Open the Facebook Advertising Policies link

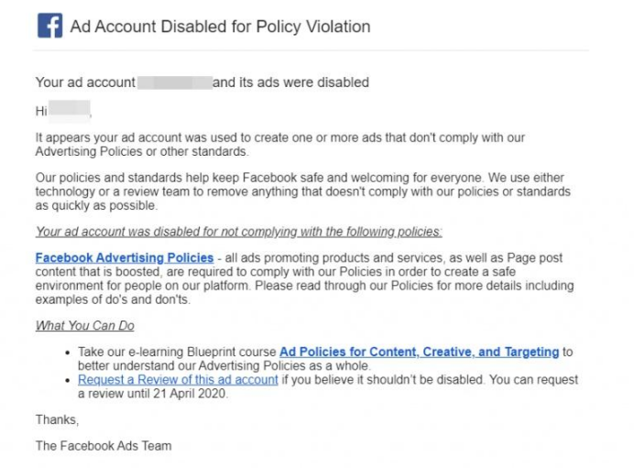[125, 258]
